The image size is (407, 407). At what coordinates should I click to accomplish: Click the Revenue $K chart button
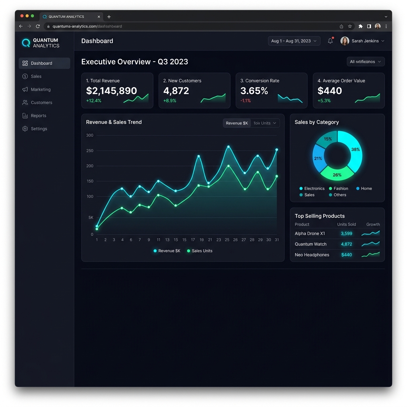tap(236, 123)
